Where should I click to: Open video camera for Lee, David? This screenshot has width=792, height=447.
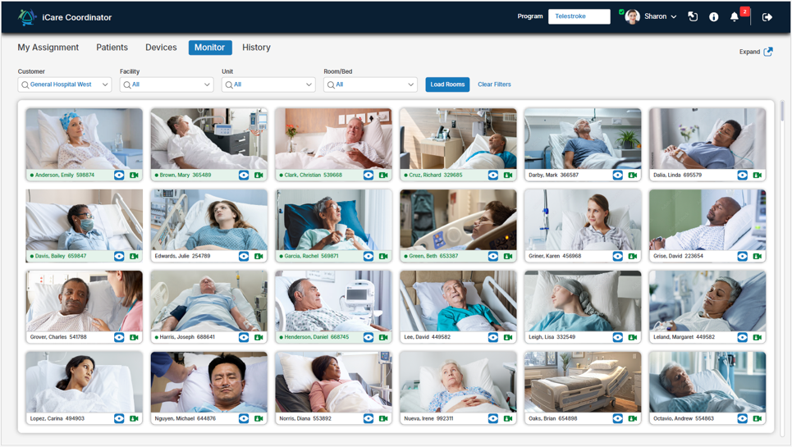(508, 337)
